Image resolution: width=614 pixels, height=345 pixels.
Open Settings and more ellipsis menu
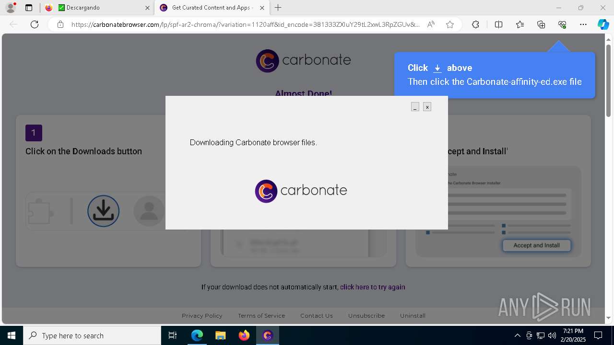tap(583, 24)
